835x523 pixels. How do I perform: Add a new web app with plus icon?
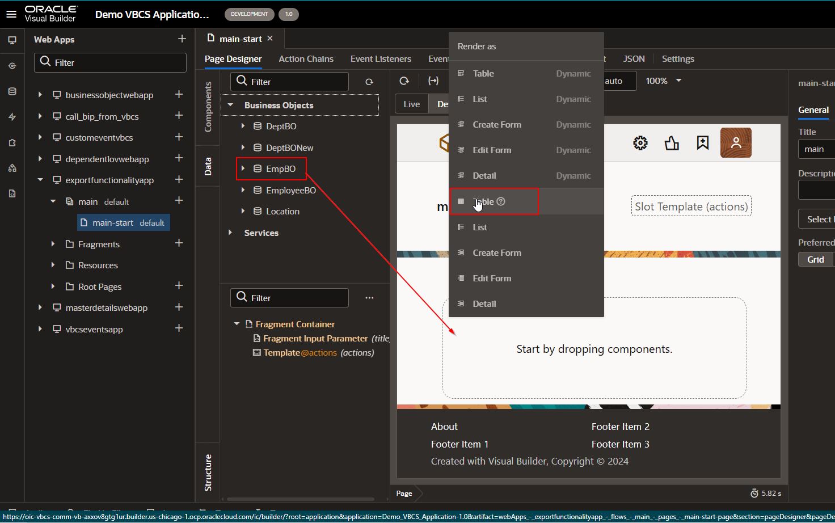coord(182,39)
